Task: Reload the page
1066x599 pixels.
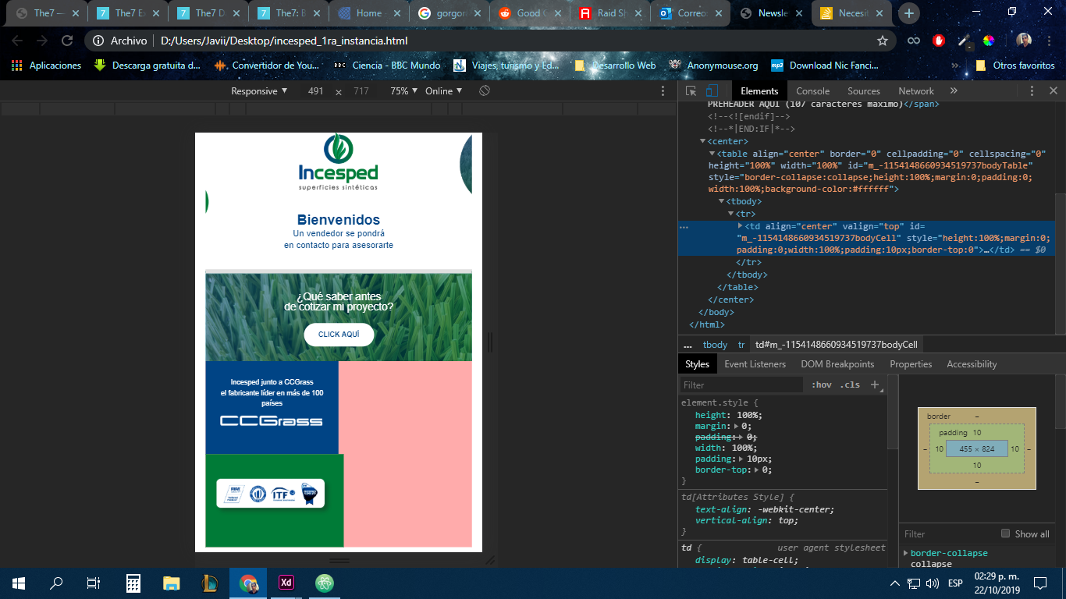Action: (x=67, y=41)
